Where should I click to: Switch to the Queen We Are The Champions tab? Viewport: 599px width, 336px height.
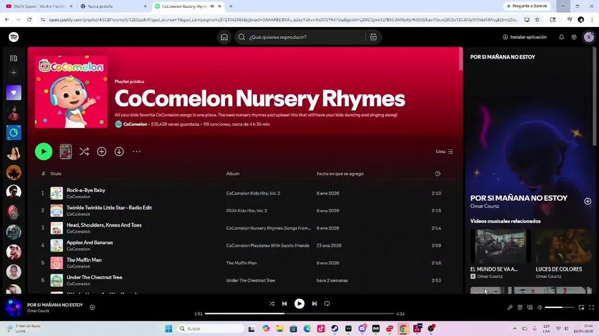[38, 6]
